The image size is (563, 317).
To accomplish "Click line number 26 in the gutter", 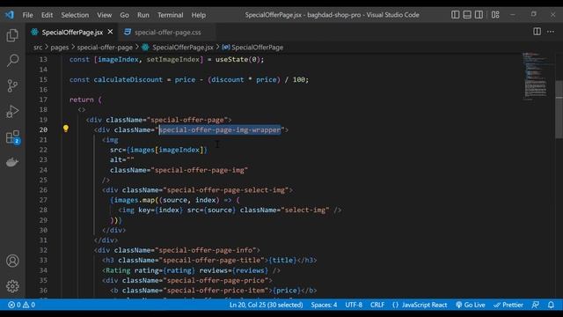I will (x=43, y=190).
